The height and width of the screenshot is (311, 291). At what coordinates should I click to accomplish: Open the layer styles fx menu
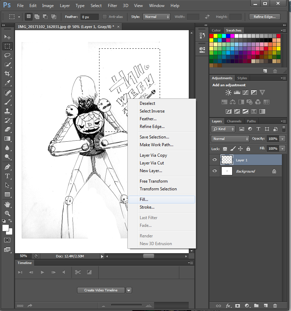(x=228, y=306)
